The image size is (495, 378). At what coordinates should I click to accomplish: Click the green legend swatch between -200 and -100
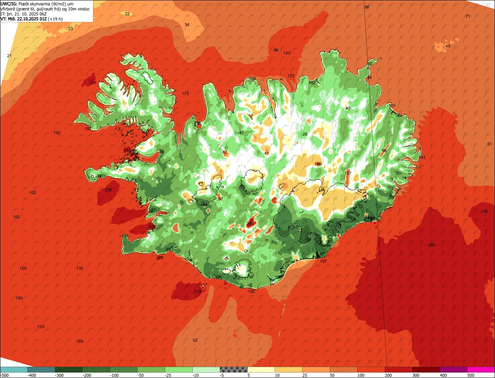[96, 369]
